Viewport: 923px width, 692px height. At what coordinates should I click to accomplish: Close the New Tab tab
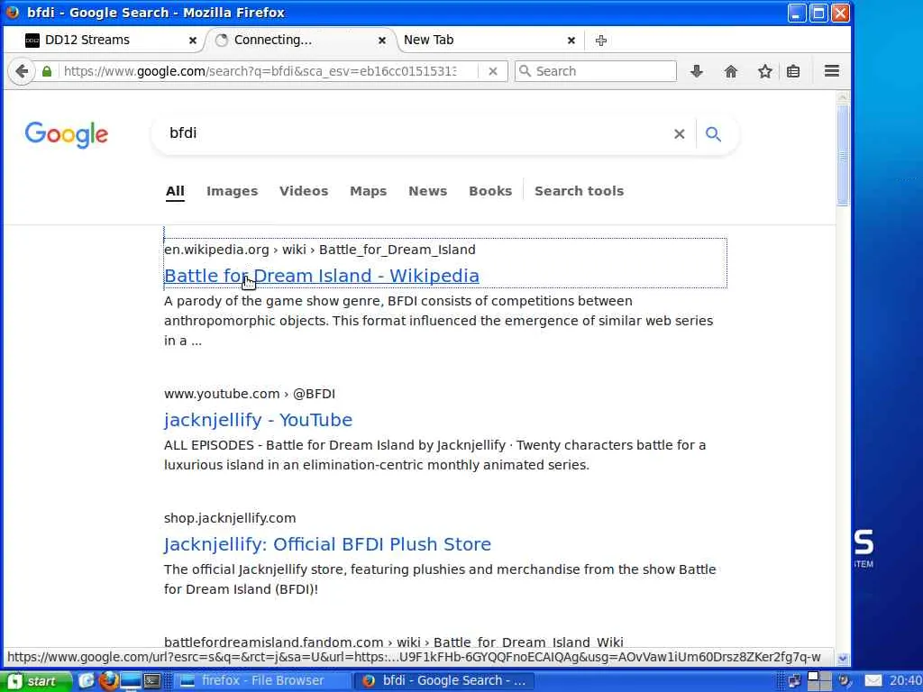[x=571, y=40]
